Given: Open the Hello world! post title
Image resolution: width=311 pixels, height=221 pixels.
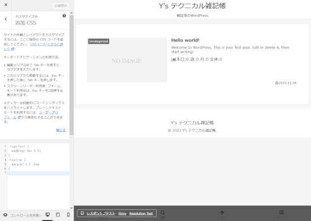Looking at the screenshot, I should [185, 40].
